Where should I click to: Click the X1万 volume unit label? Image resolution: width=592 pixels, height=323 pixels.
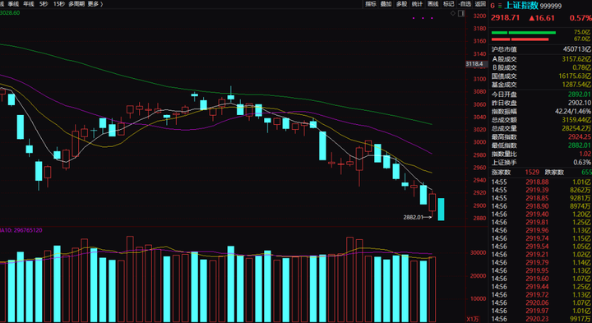(472, 319)
